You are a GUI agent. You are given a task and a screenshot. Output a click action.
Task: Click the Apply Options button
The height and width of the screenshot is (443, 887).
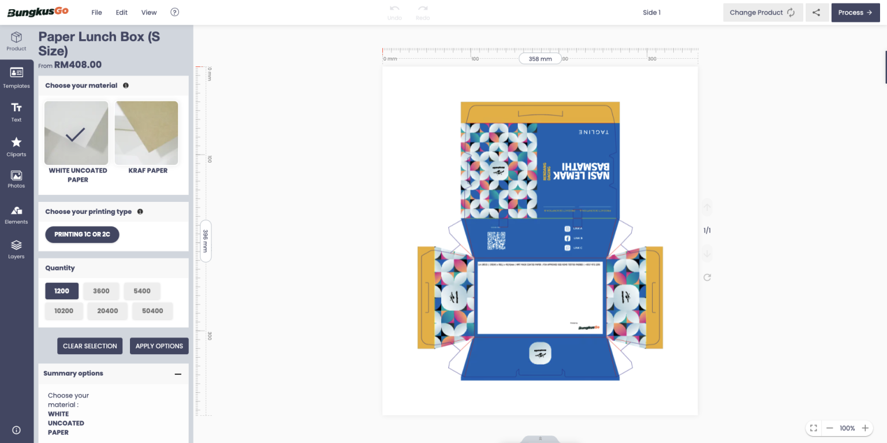click(x=159, y=346)
